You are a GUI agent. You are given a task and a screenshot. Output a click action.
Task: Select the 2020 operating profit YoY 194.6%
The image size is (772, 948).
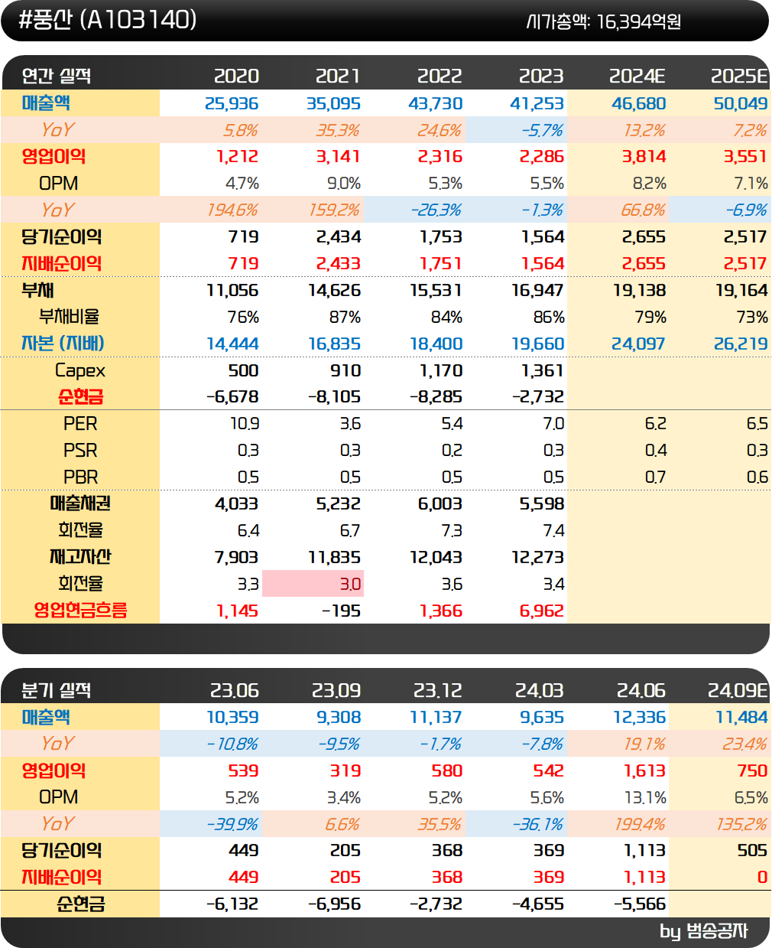coord(233,210)
